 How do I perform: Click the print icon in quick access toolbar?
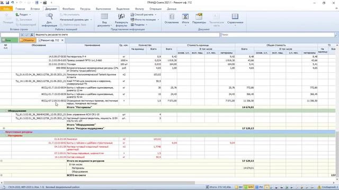point(44,3)
